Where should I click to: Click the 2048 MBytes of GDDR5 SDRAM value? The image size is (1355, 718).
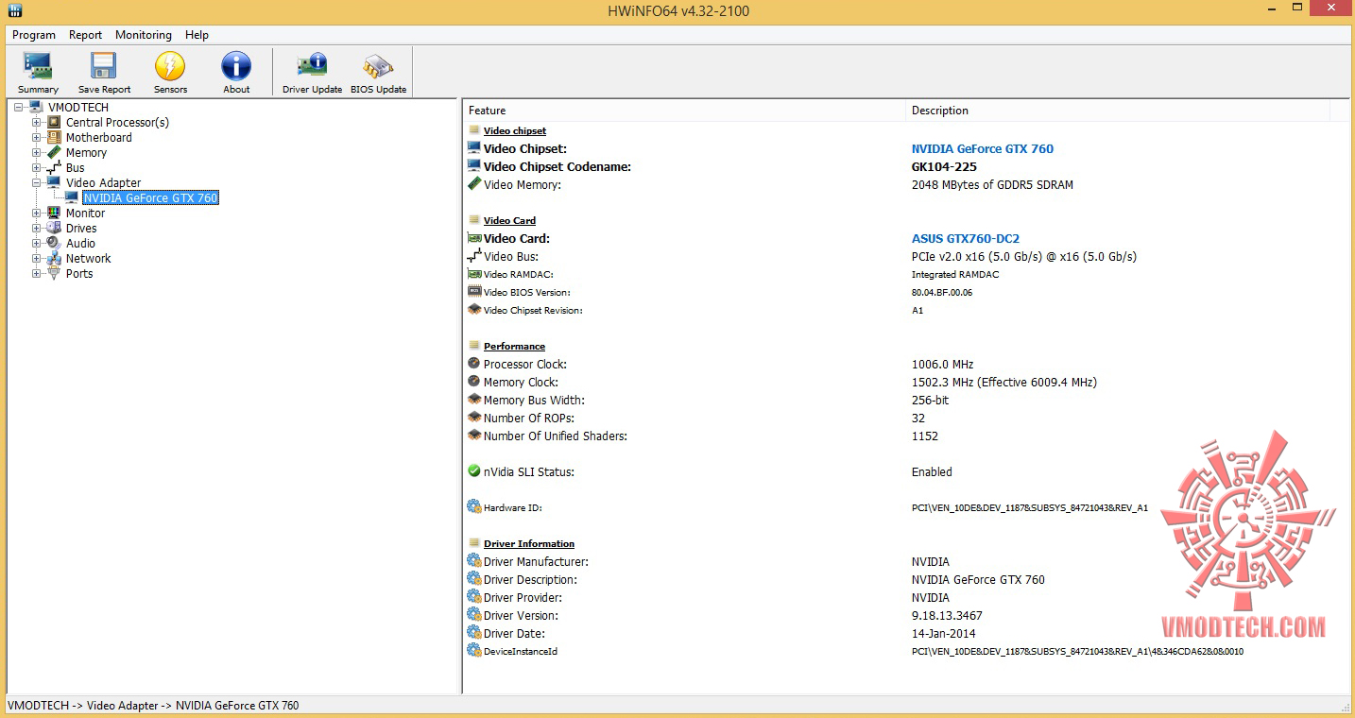pyautogui.click(x=992, y=184)
